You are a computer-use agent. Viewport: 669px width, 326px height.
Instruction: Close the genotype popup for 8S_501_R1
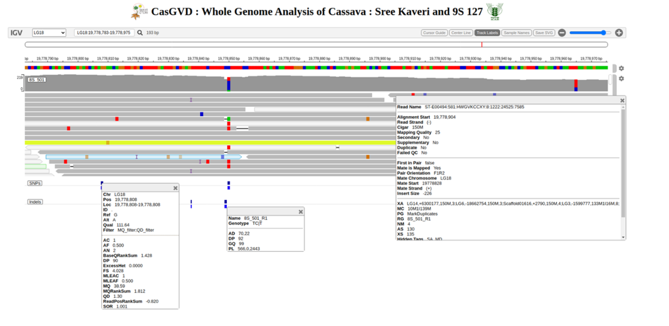pyautogui.click(x=301, y=211)
